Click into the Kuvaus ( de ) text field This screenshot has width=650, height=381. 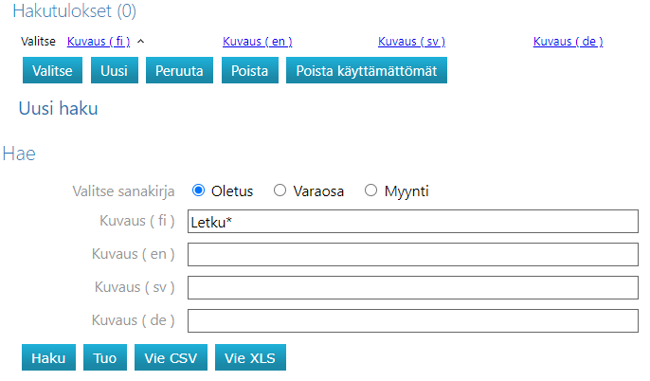pyautogui.click(x=413, y=320)
